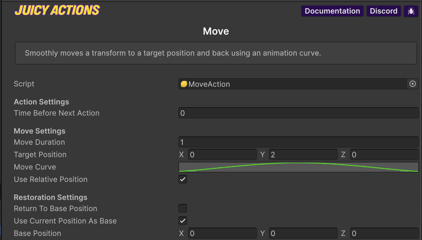
Task: Click the Move Duration input field
Action: tap(298, 142)
